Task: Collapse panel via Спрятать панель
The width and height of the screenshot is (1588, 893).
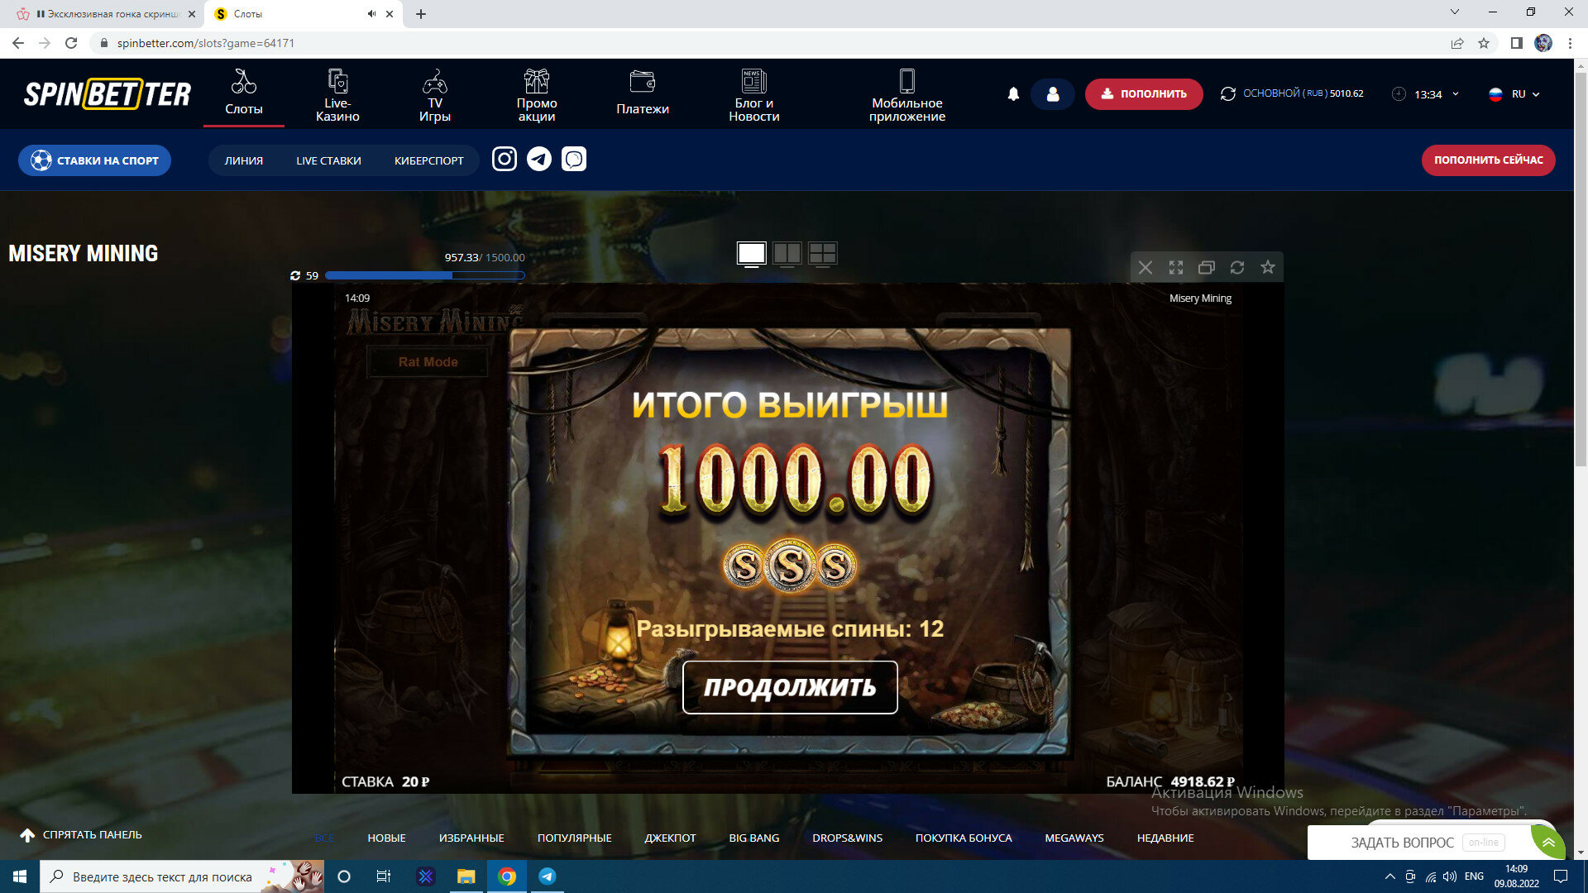Action: click(x=81, y=835)
